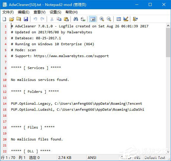Viewport: 171px width, 161px height.
Task: Click the ANSI encoding in status bar
Action: pyautogui.click(x=92, y=158)
